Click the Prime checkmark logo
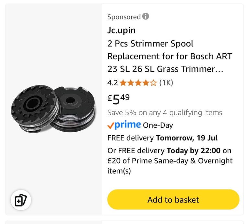249x224 pixels. (124, 125)
